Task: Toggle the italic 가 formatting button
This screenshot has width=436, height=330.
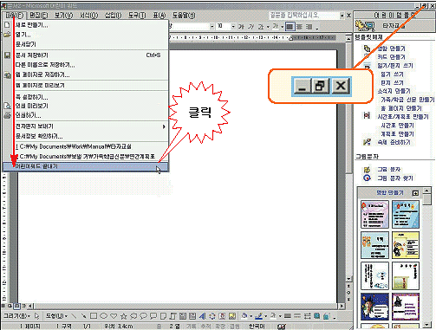Action: click(251, 27)
